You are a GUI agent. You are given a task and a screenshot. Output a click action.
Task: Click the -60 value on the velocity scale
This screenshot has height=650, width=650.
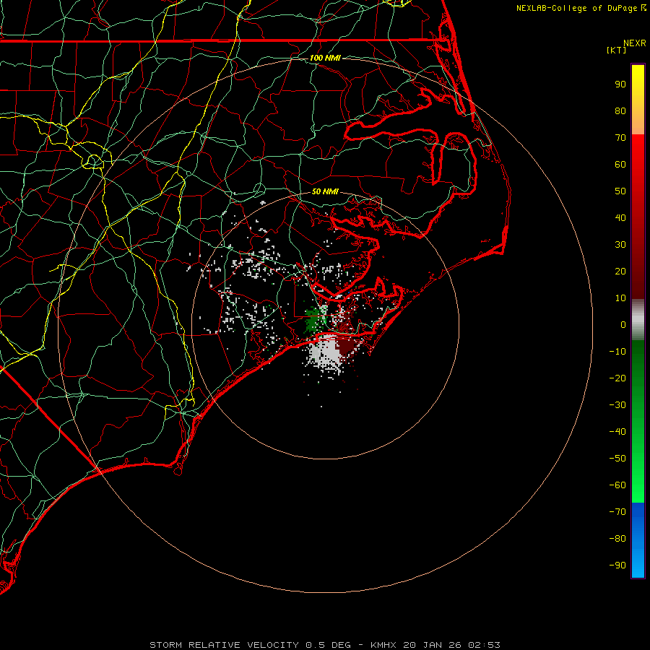[617, 485]
